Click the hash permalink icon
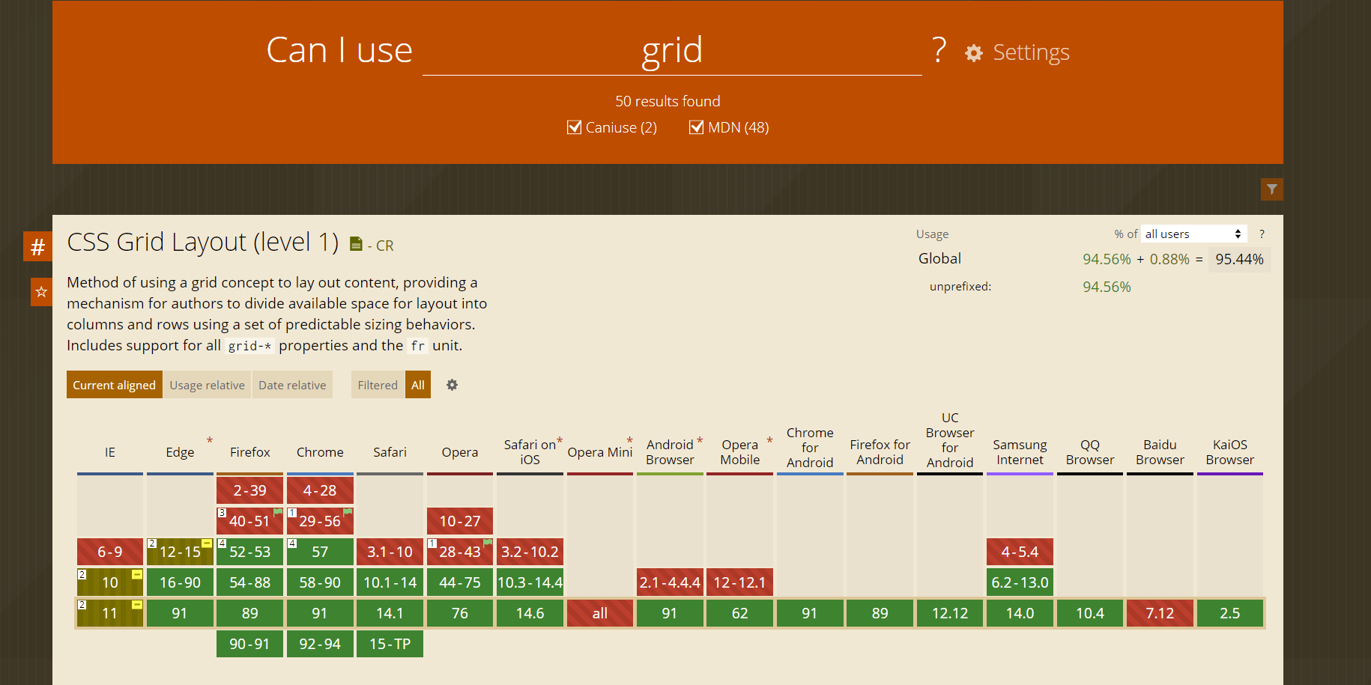The height and width of the screenshot is (685, 1371). [x=37, y=246]
